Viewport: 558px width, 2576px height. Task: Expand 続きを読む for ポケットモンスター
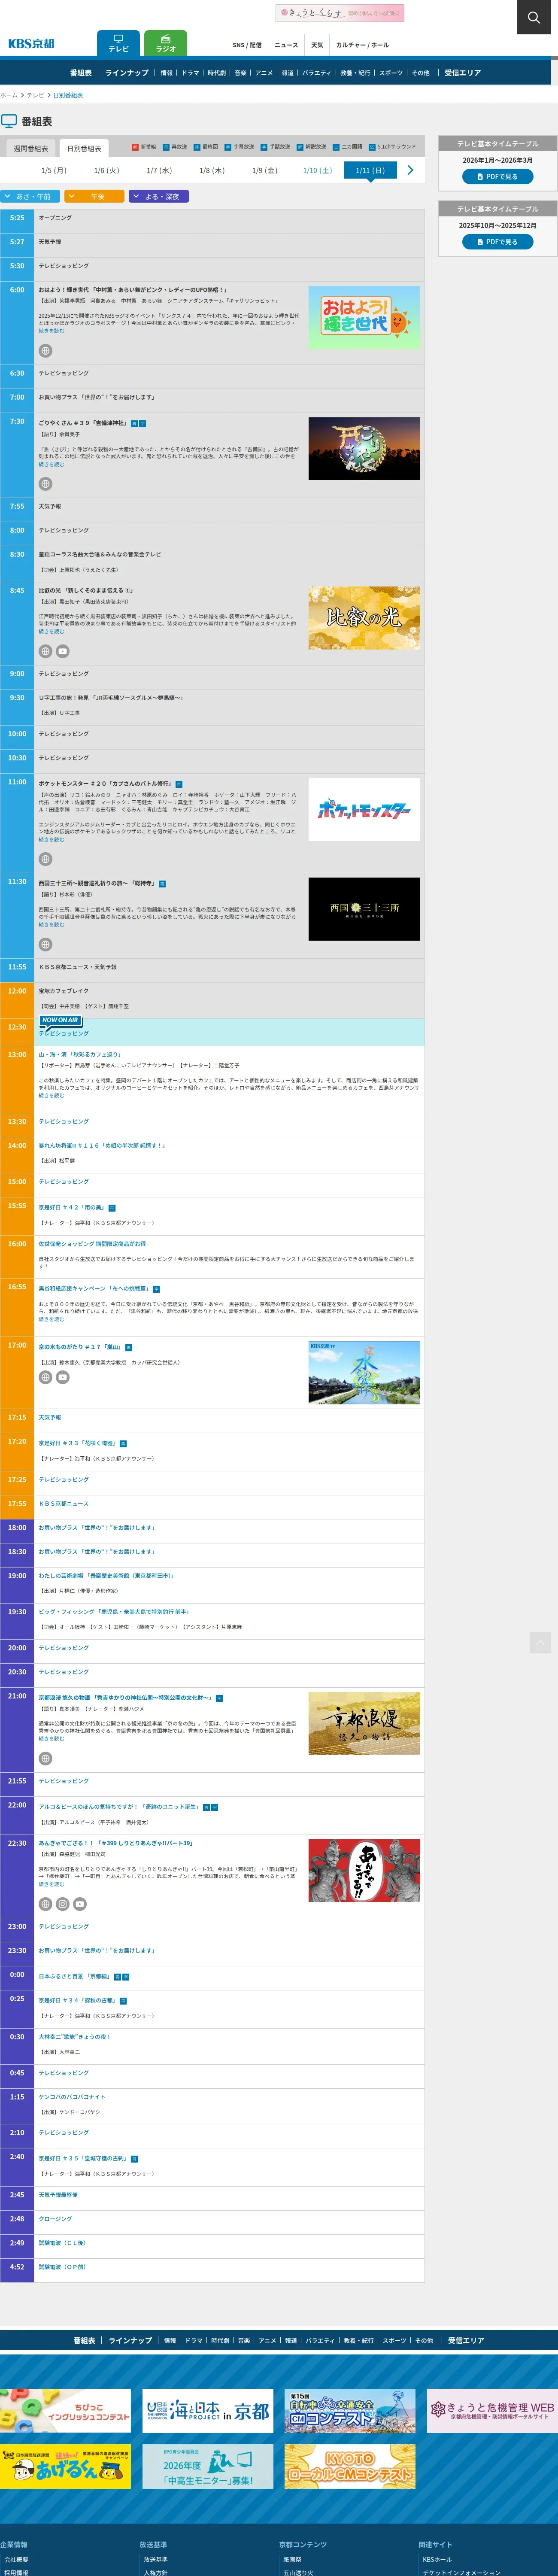coord(51,839)
